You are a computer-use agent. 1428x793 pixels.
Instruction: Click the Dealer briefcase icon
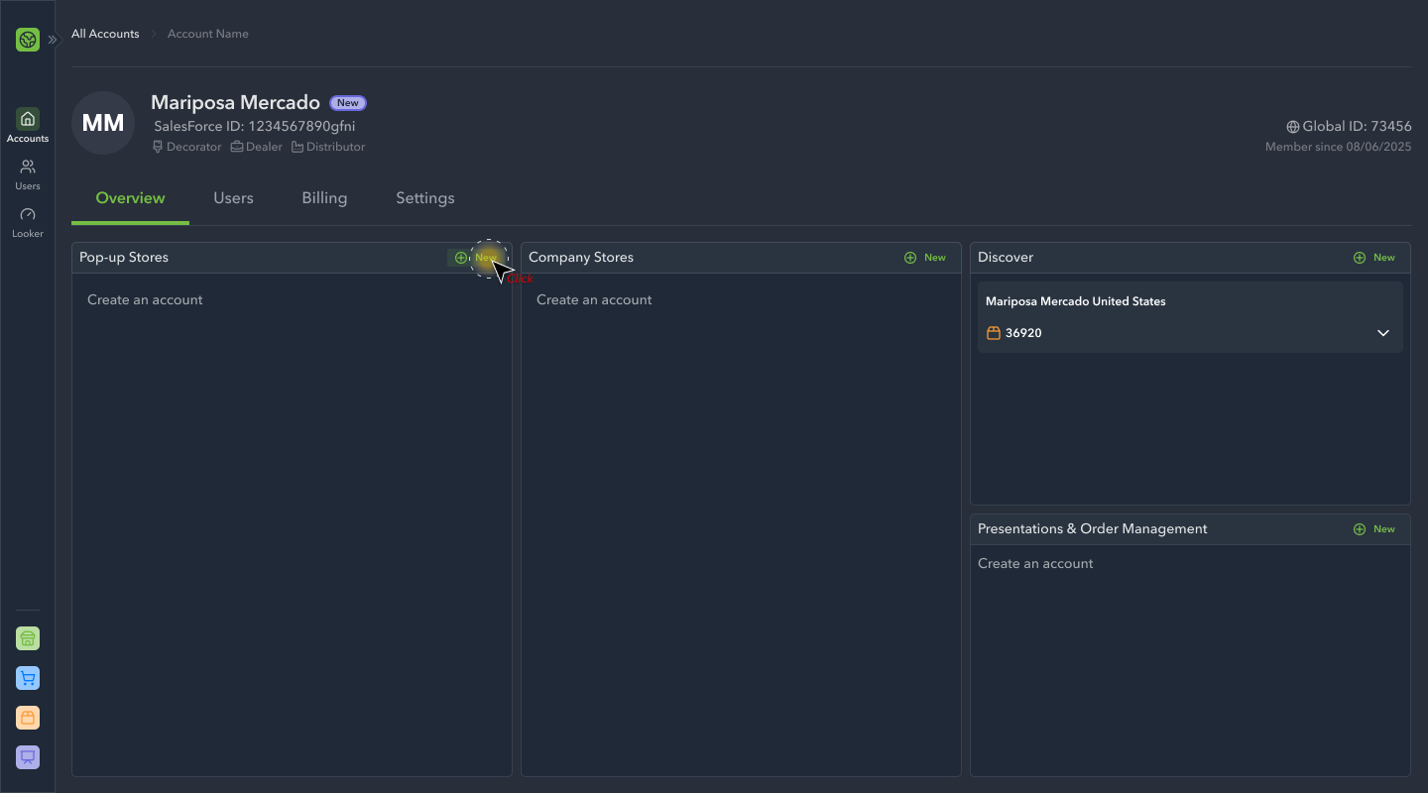237,147
